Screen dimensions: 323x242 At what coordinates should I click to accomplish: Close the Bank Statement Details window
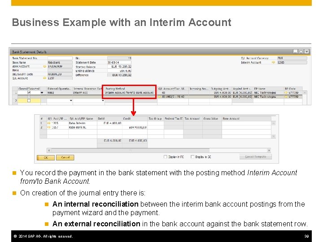[307, 52]
